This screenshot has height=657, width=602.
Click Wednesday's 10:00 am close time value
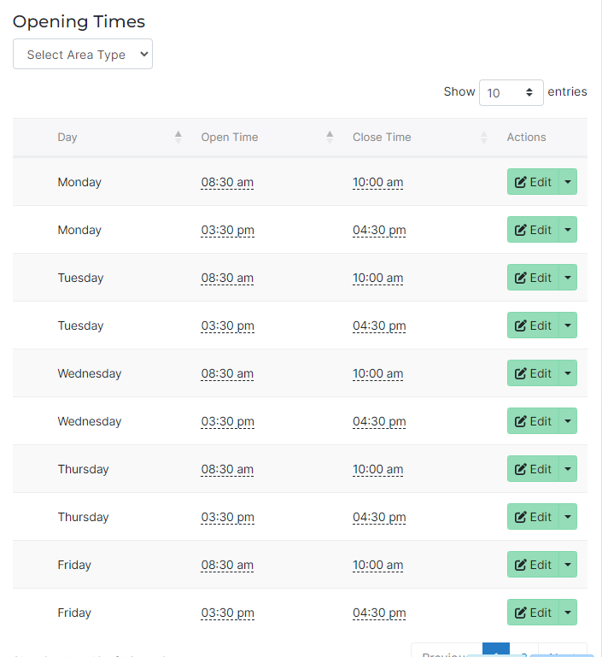tap(377, 373)
